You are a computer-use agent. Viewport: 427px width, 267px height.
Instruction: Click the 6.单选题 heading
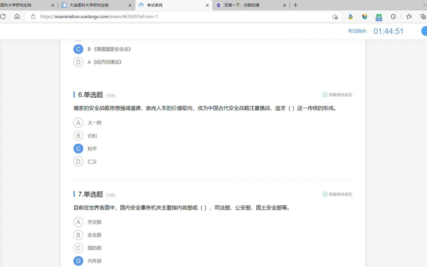[91, 95]
